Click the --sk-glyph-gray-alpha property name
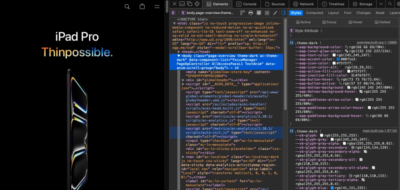 (x=318, y=143)
